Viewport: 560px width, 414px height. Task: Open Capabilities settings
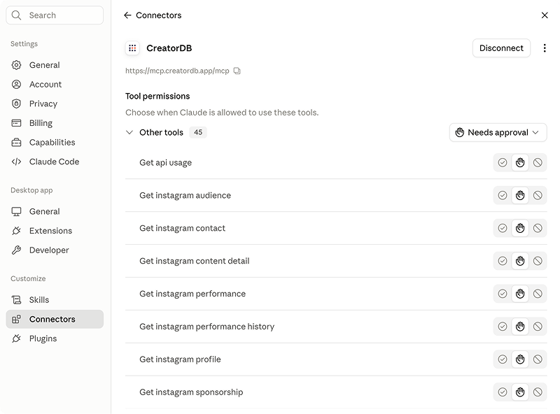pos(55,142)
